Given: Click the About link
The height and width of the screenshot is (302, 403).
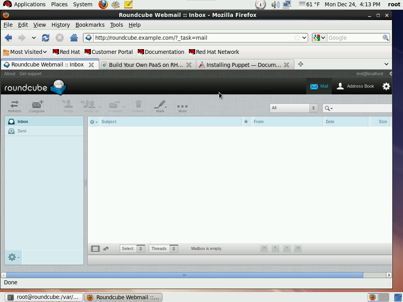Looking at the screenshot, I should pyautogui.click(x=10, y=74).
